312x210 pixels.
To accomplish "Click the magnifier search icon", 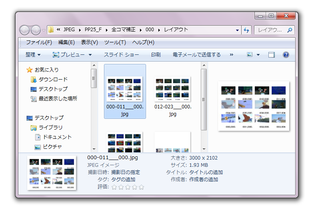I will pyautogui.click(x=290, y=30).
